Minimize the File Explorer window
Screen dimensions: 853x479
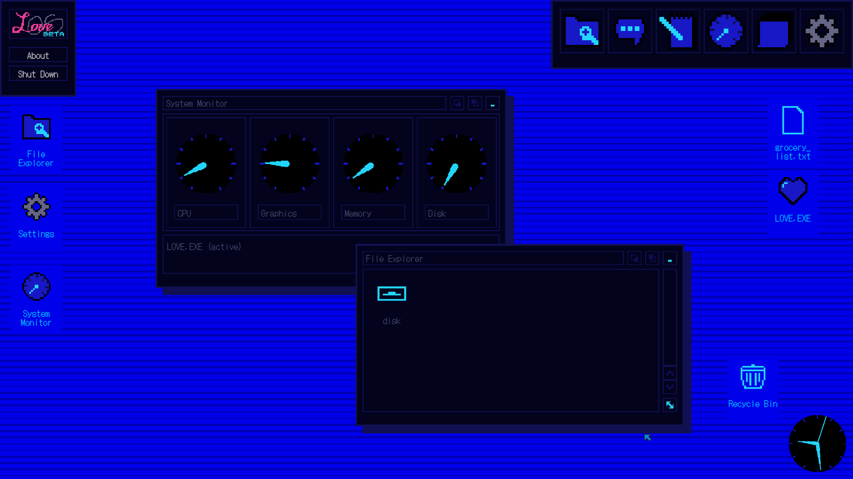tap(670, 259)
